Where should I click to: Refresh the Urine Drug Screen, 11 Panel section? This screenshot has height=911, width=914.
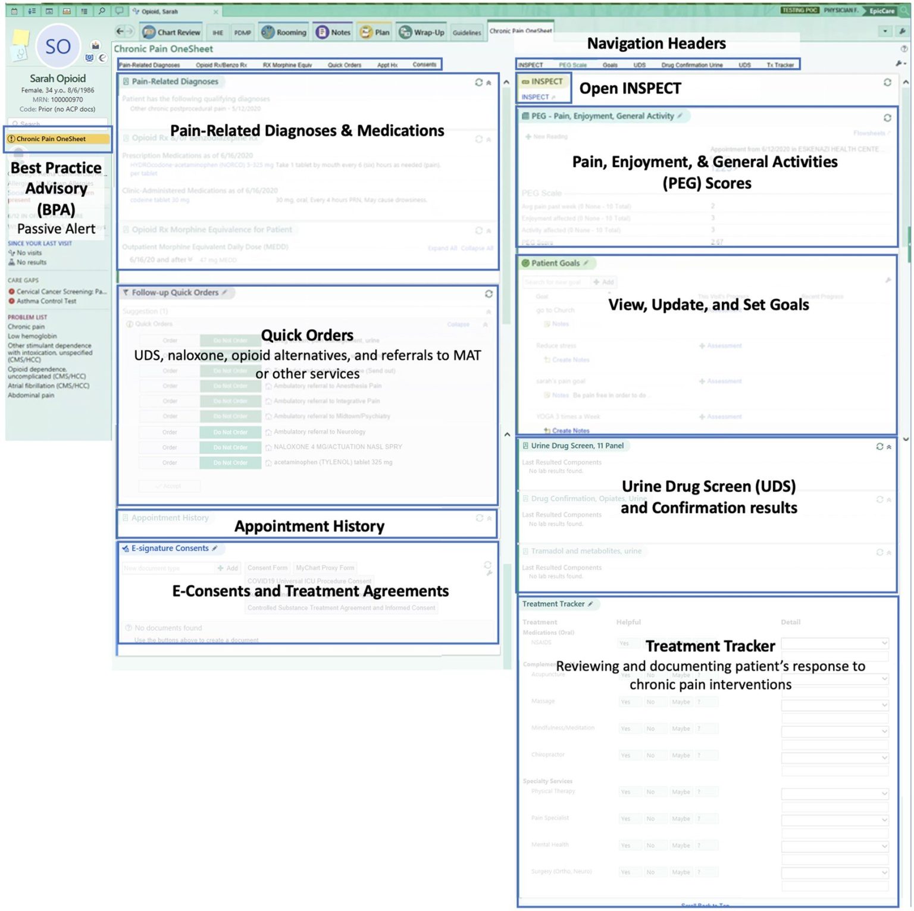879,446
